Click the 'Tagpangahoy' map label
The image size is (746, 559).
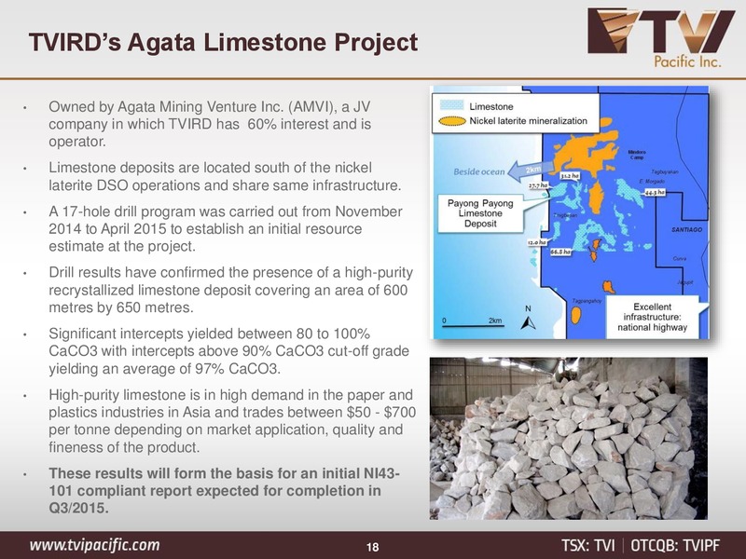[x=587, y=301]
